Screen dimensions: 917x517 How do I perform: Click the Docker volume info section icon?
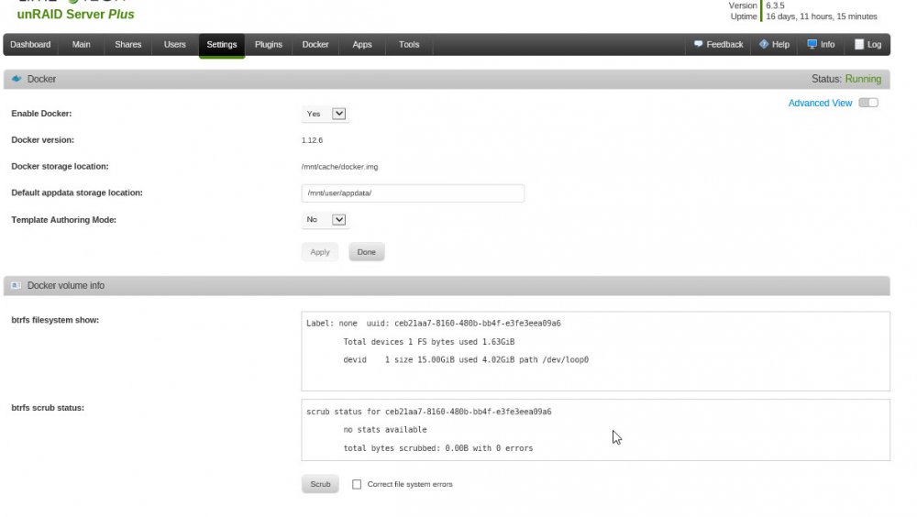click(17, 285)
